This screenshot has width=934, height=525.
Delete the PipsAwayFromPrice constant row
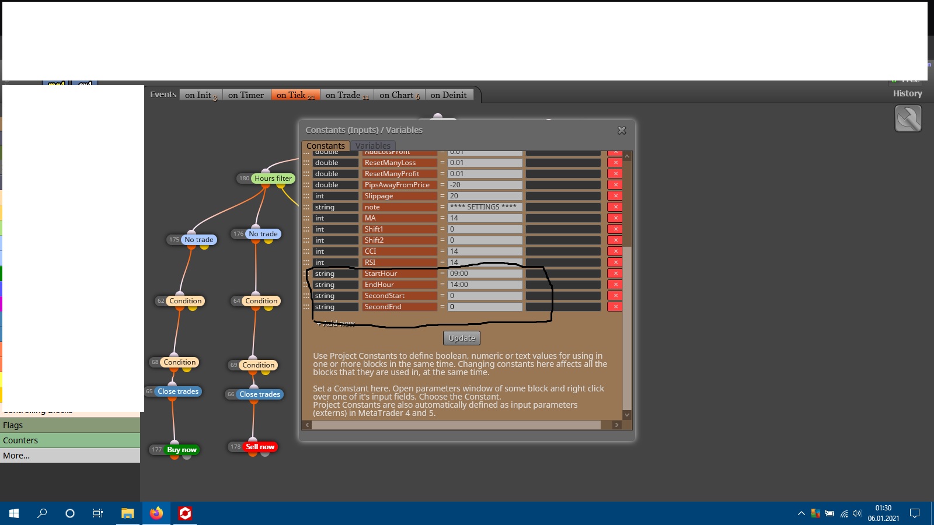pos(615,185)
